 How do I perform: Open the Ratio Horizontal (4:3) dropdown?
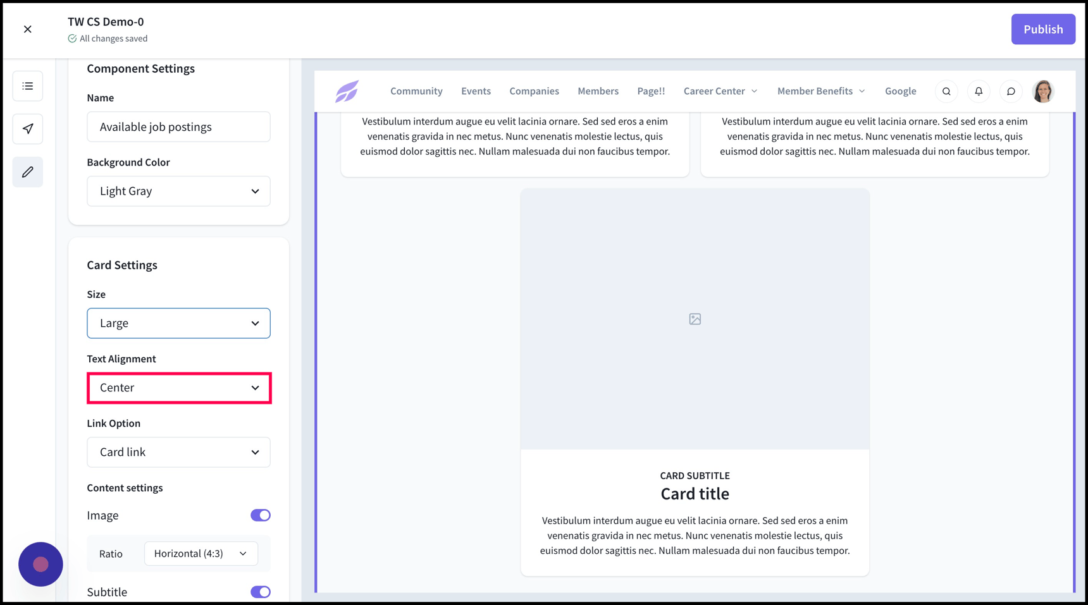[x=201, y=553]
